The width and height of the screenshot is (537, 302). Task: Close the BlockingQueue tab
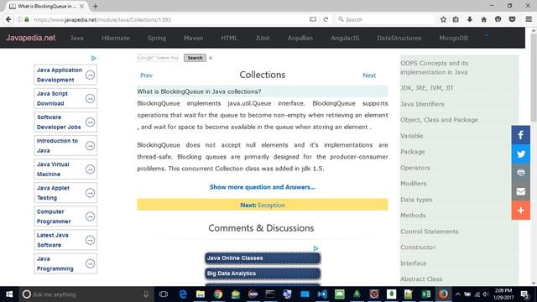tap(81, 6)
